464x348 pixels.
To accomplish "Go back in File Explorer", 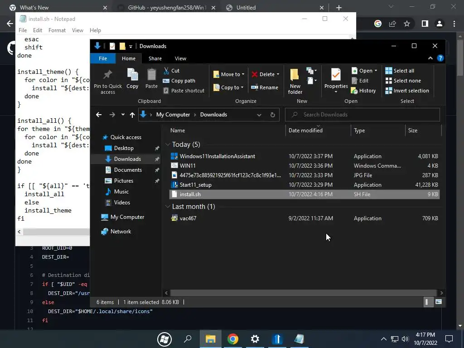I will [99, 115].
